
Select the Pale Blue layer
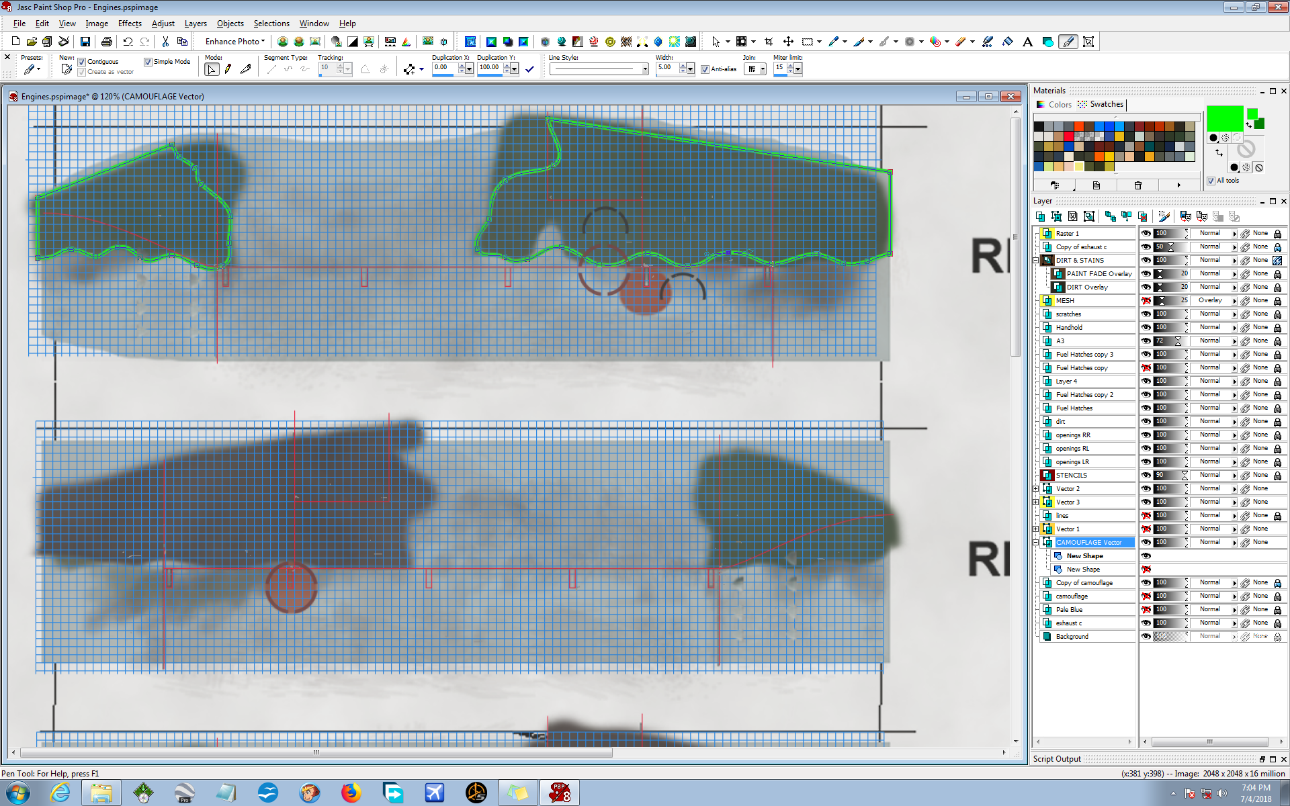1069,609
